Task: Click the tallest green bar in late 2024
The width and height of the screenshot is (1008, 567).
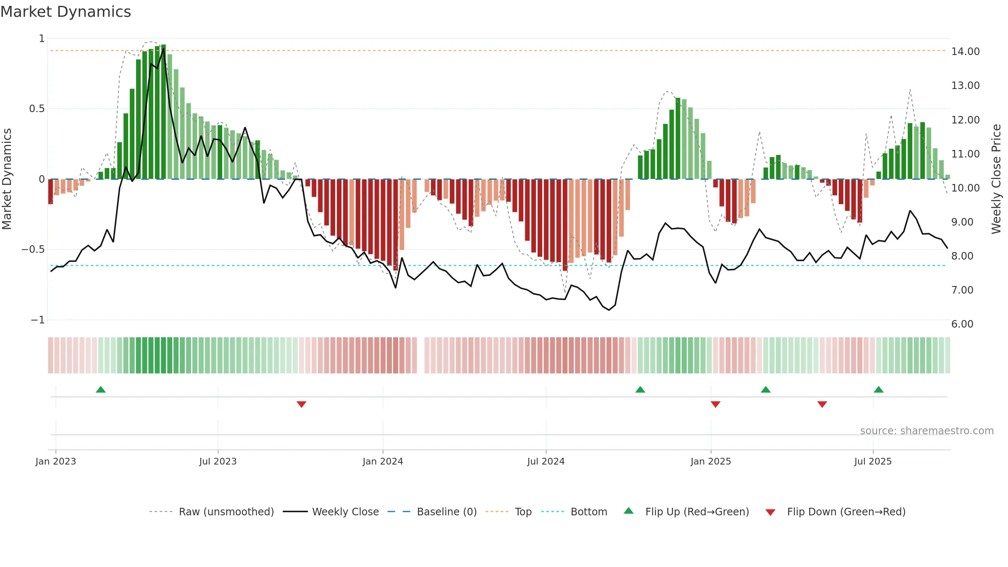Action: point(678,139)
